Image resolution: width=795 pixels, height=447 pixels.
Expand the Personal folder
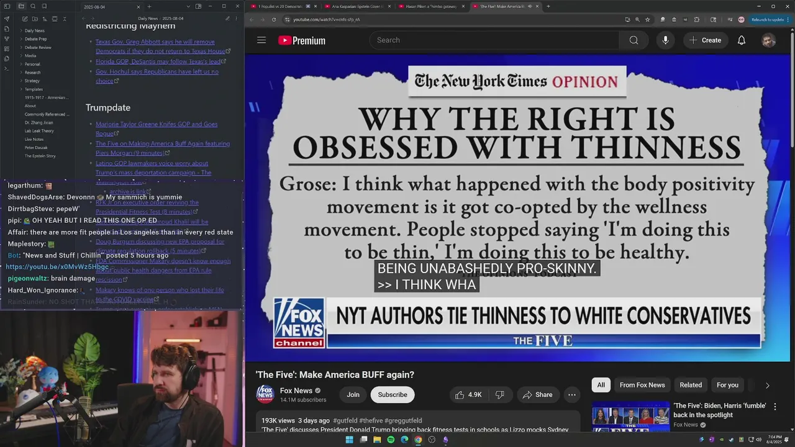coord(32,64)
